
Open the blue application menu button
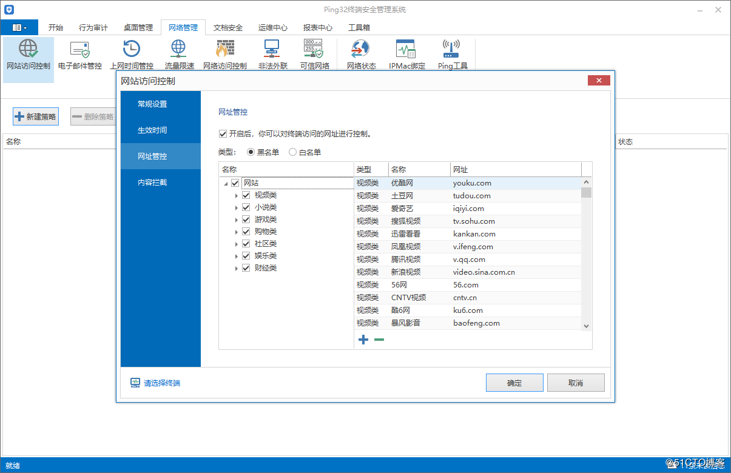point(19,27)
